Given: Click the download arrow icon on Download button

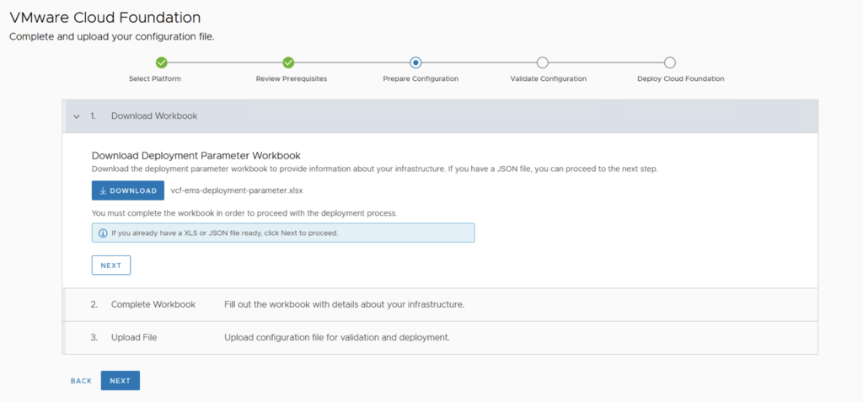Looking at the screenshot, I should pos(103,190).
